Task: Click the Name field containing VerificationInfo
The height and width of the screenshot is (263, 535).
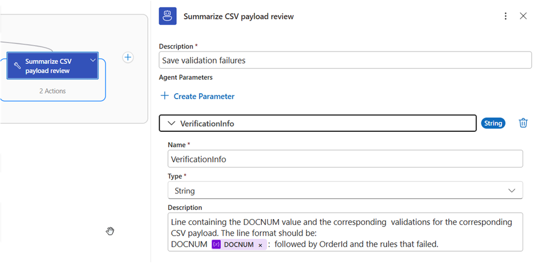Action: 345,159
